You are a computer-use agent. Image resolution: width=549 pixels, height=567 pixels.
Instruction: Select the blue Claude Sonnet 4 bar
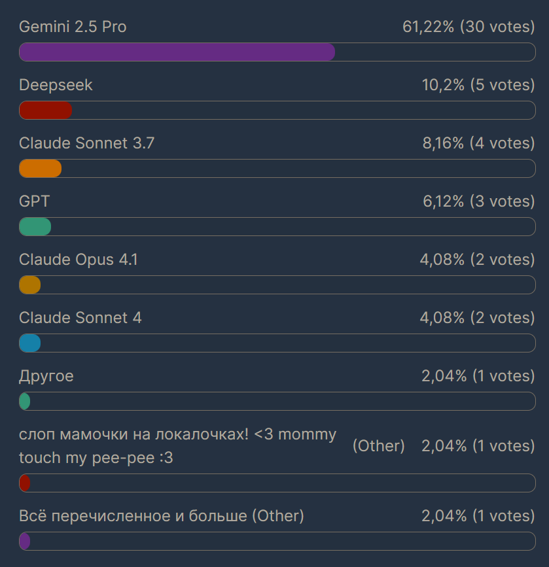29,343
